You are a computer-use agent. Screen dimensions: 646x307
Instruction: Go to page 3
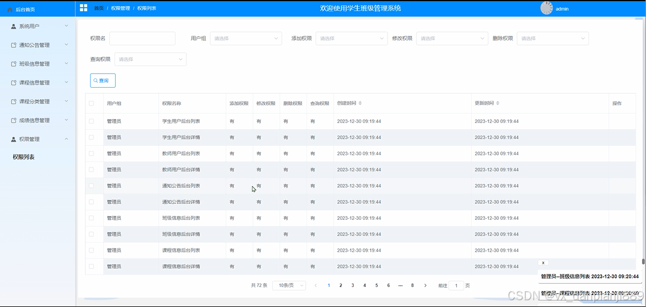(353, 285)
